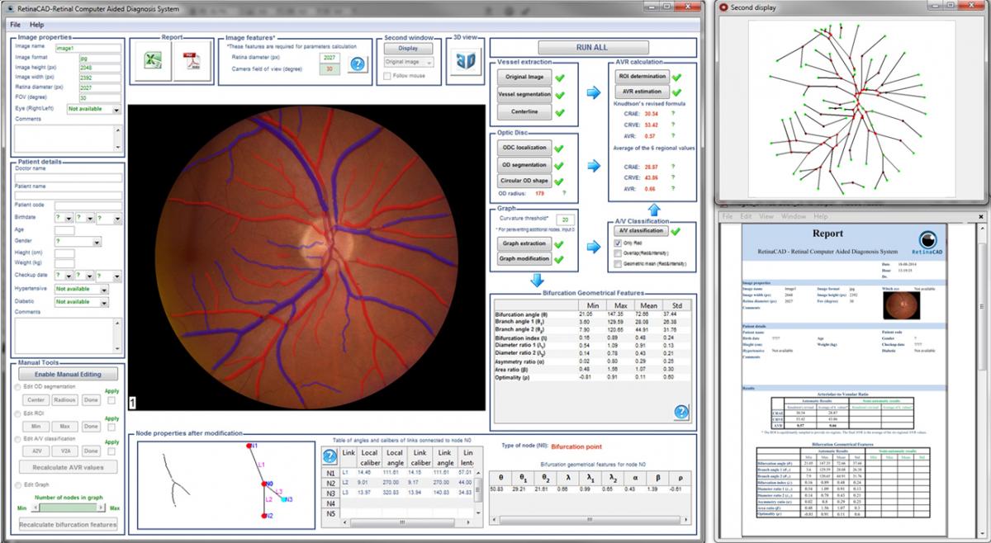991x543 pixels.
Task: Click the Centerline button
Action: point(524,111)
